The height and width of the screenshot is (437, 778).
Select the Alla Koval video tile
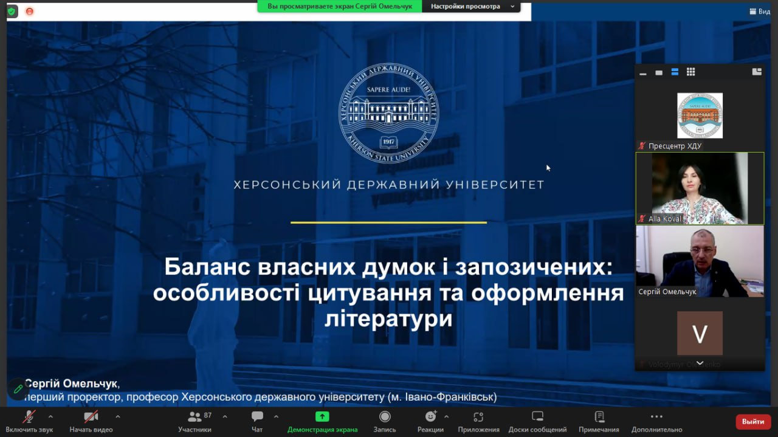700,188
